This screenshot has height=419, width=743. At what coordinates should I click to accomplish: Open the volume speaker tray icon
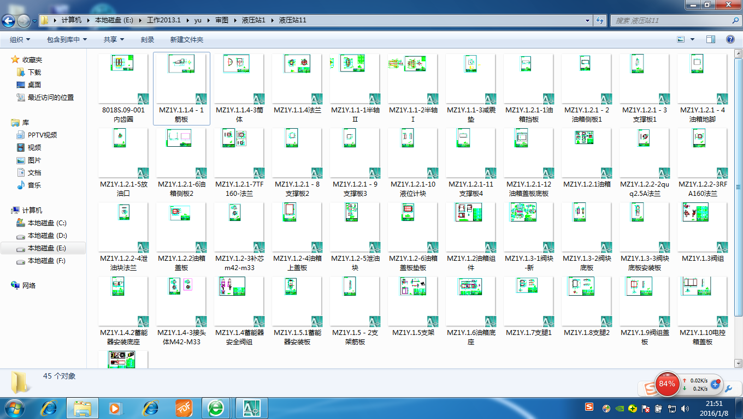(x=685, y=408)
